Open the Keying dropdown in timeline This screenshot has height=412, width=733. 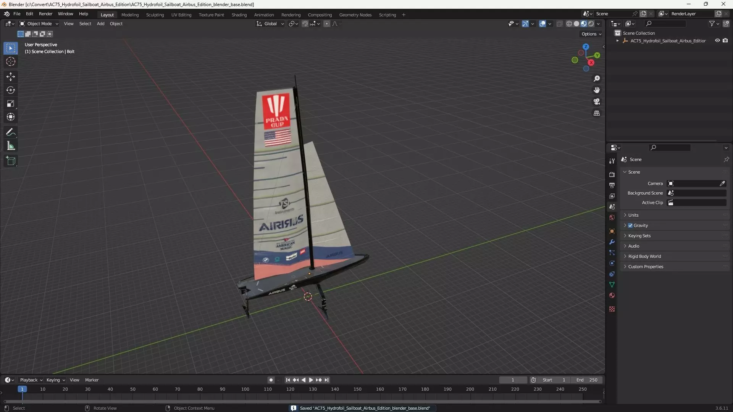point(56,380)
